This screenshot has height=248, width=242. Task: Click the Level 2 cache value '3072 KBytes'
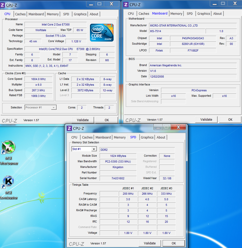[85, 90]
